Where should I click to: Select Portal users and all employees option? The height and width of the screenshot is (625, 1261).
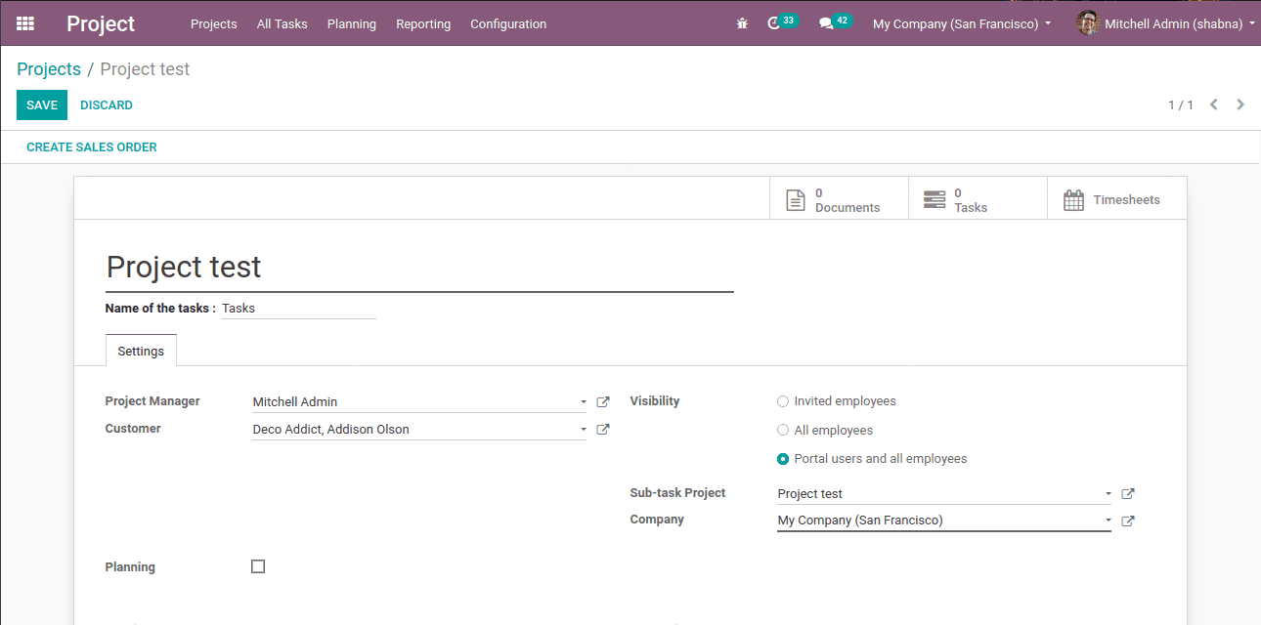783,459
